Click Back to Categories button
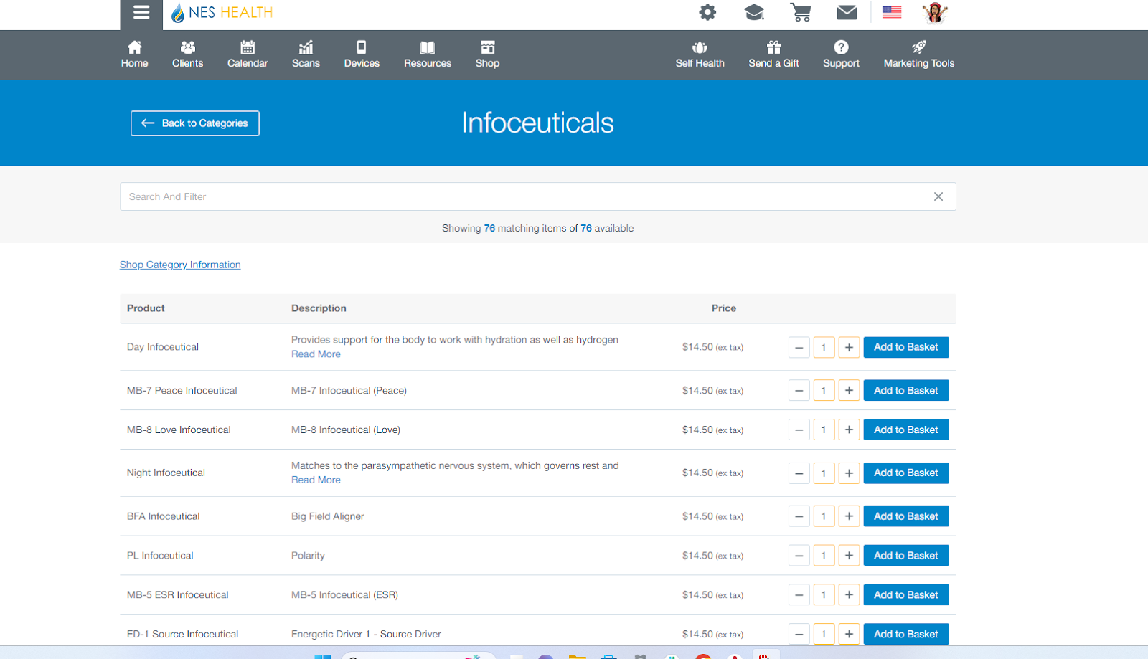Screen dimensions: 1148x659 tap(195, 123)
